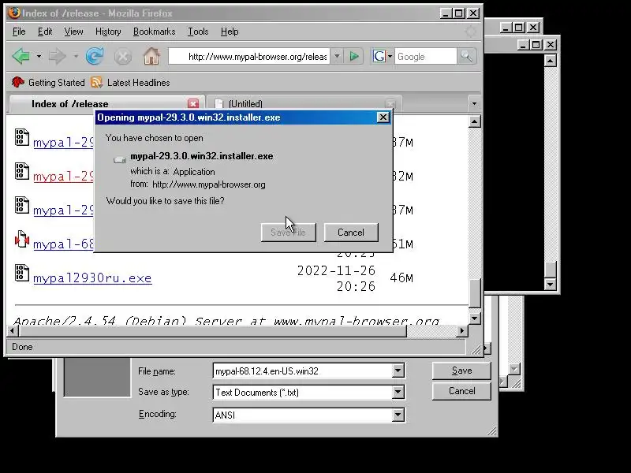Open the History menu

108,32
